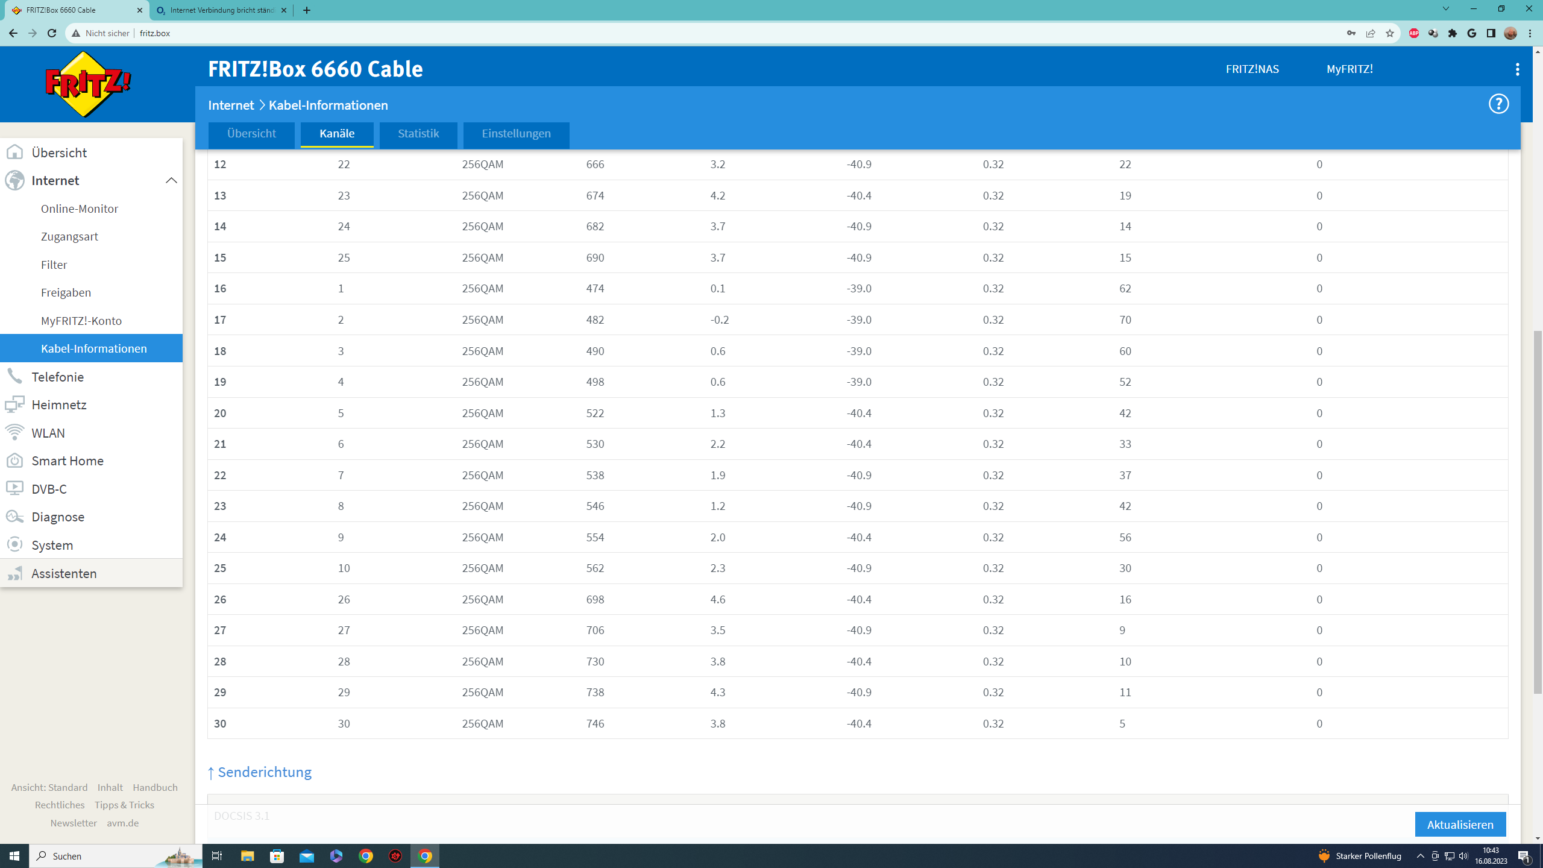This screenshot has height=868, width=1543.
Task: Open FRITZ!NAS link
Action: pyautogui.click(x=1252, y=69)
